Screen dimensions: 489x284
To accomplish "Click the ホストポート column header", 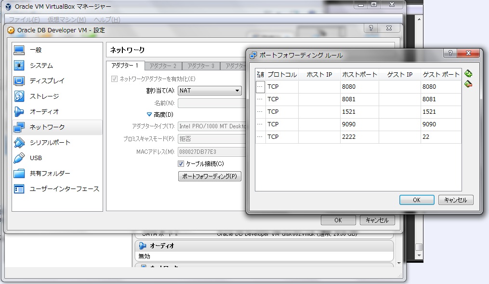I will point(359,75).
